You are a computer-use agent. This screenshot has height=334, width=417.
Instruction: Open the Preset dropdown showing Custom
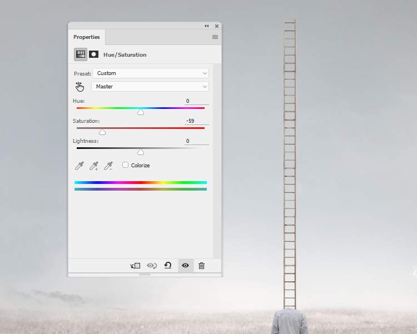coord(151,73)
